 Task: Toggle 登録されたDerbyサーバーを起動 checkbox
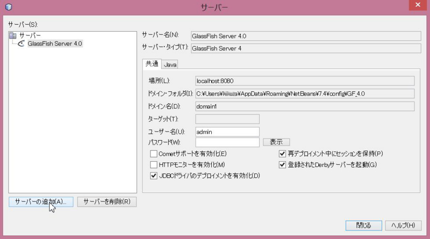coord(282,165)
